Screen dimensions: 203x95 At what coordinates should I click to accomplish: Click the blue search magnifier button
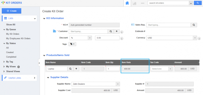pyautogui.click(x=198, y=3)
